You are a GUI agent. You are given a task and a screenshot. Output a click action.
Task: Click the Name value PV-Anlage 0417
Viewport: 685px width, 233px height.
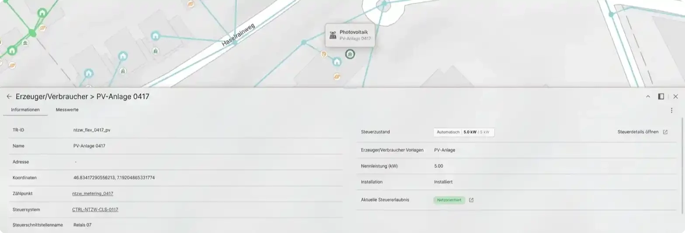tap(90, 146)
